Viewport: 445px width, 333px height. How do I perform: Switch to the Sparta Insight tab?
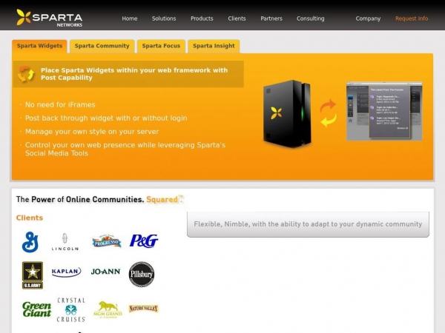click(214, 46)
